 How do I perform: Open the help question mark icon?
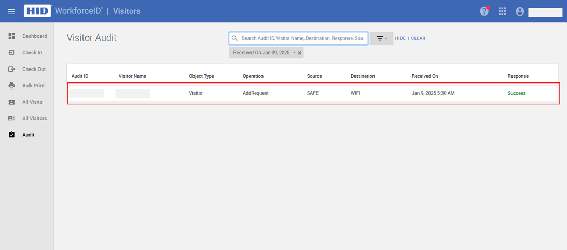click(484, 11)
